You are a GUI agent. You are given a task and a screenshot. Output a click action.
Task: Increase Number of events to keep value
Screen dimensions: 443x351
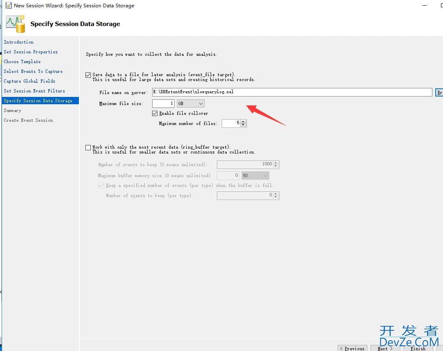[x=276, y=162]
